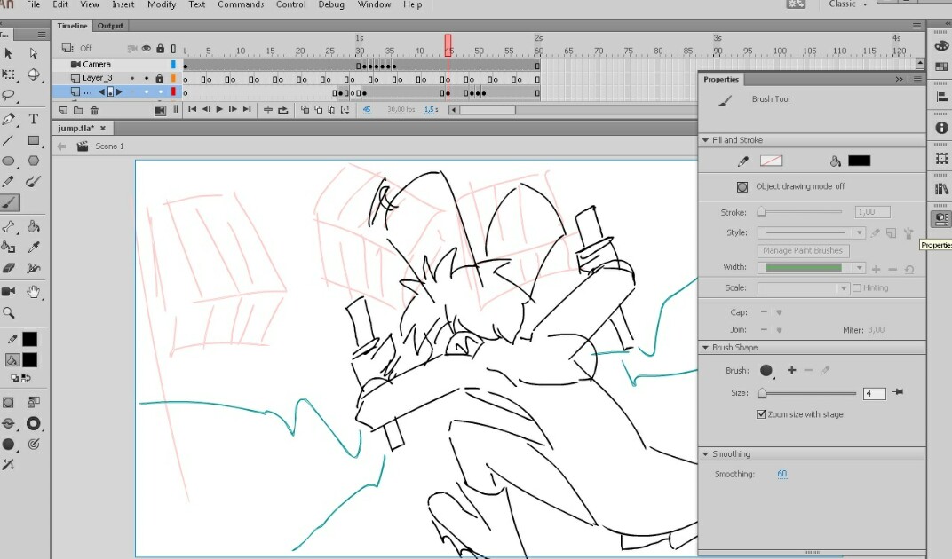Choose the Width tool
The width and height of the screenshot is (952, 559).
pos(34,268)
